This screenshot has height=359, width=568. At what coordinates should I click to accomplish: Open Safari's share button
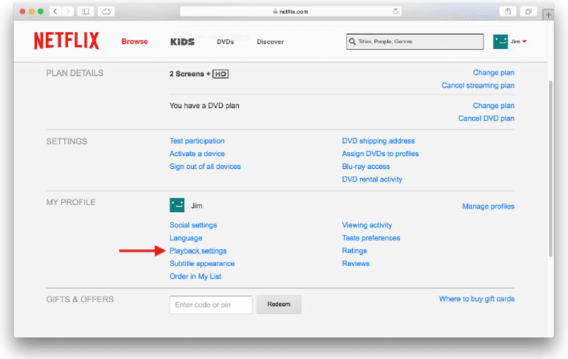pos(508,11)
